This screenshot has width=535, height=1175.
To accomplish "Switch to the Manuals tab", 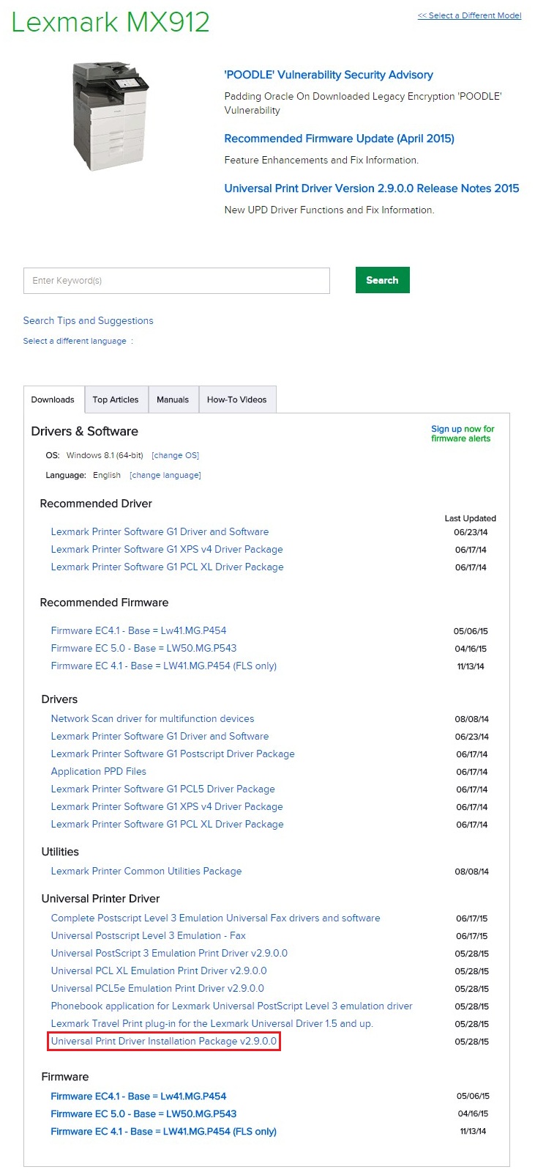I will tap(173, 399).
